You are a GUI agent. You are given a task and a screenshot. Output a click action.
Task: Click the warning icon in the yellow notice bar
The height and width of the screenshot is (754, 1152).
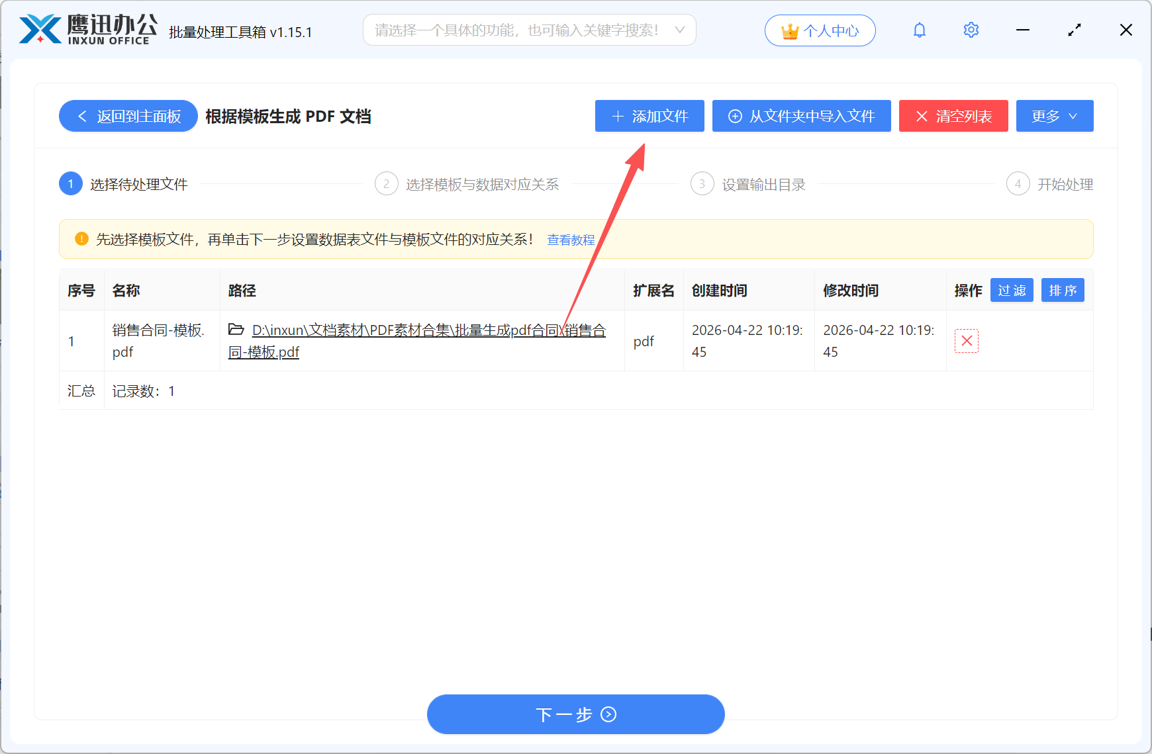pyautogui.click(x=81, y=239)
